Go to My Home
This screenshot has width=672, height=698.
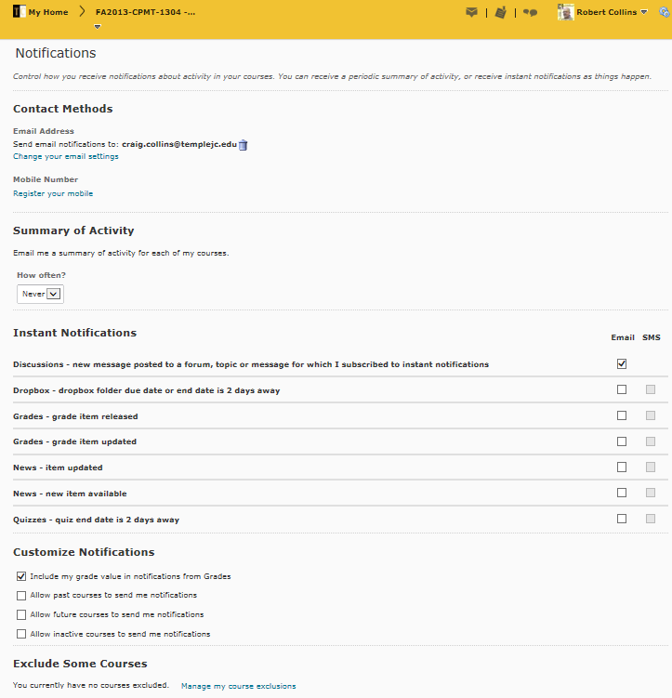tap(48, 12)
